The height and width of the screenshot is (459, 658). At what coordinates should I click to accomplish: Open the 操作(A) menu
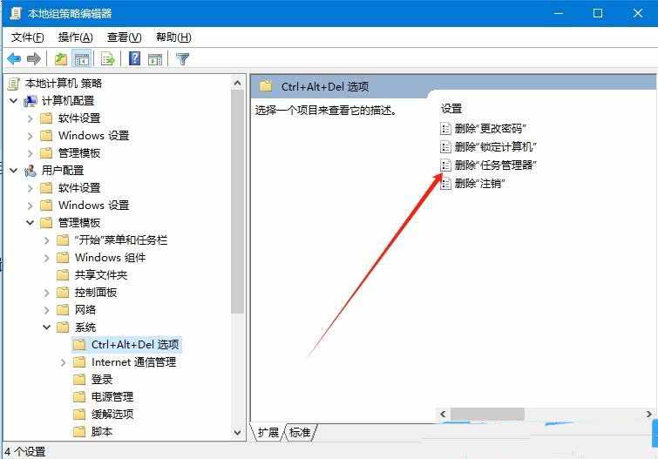click(x=75, y=37)
